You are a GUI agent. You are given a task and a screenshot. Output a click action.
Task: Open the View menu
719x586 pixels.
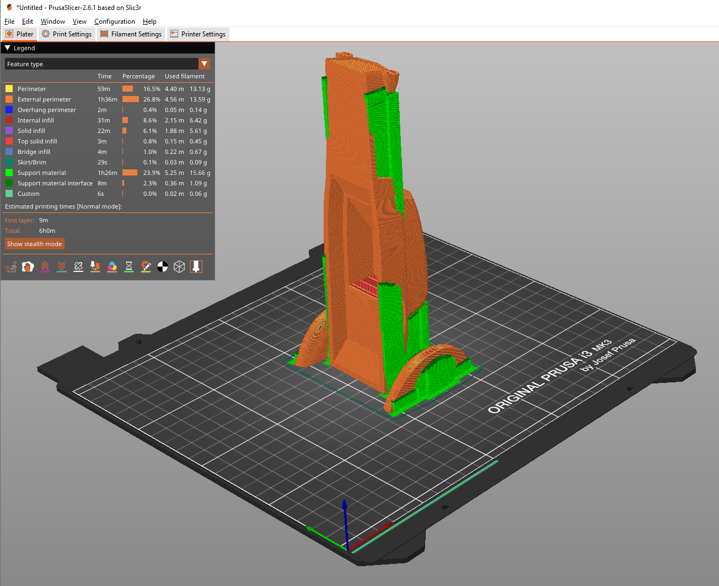79,22
